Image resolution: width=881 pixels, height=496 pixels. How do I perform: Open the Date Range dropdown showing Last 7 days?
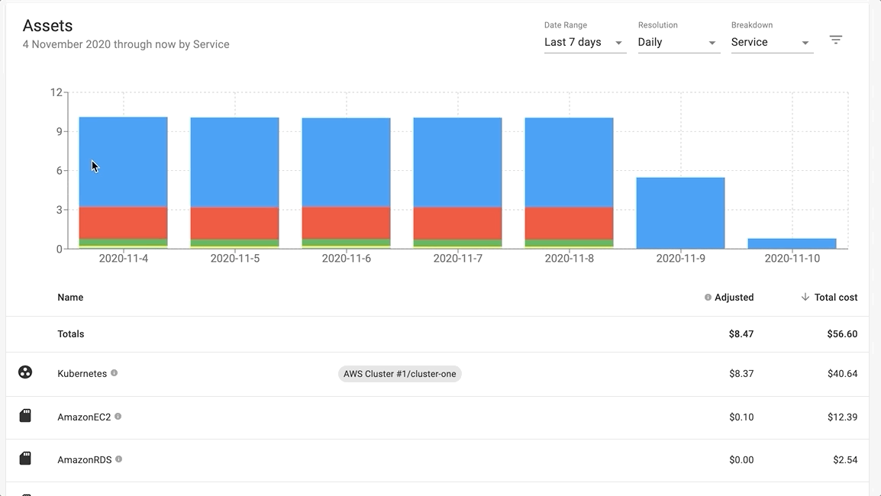[x=585, y=42]
